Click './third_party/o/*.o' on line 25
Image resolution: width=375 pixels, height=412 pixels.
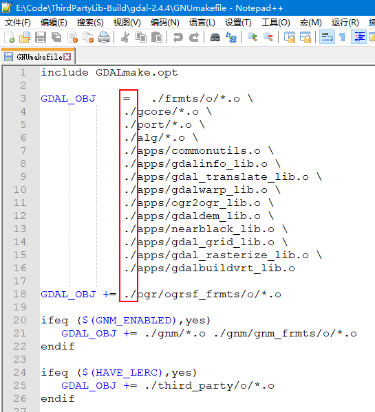[209, 385]
